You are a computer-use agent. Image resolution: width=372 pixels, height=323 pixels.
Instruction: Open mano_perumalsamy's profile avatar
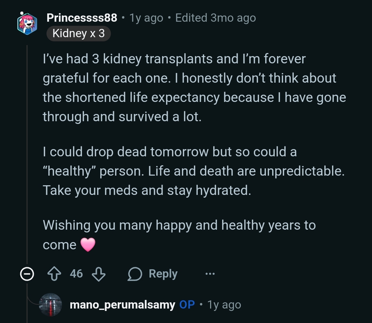point(50,305)
